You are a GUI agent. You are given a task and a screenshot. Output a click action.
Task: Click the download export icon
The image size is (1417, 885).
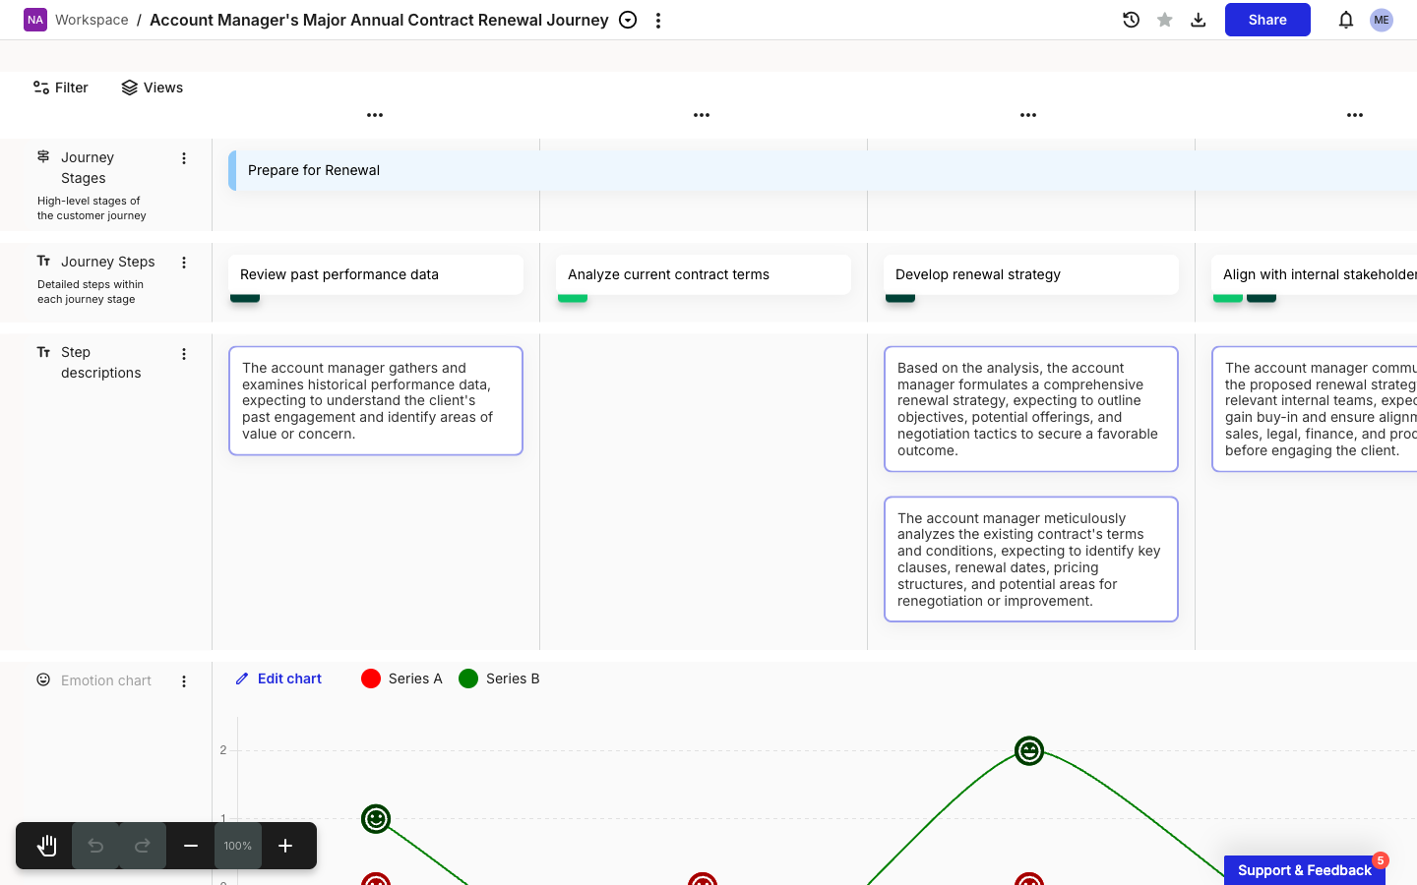(1199, 20)
